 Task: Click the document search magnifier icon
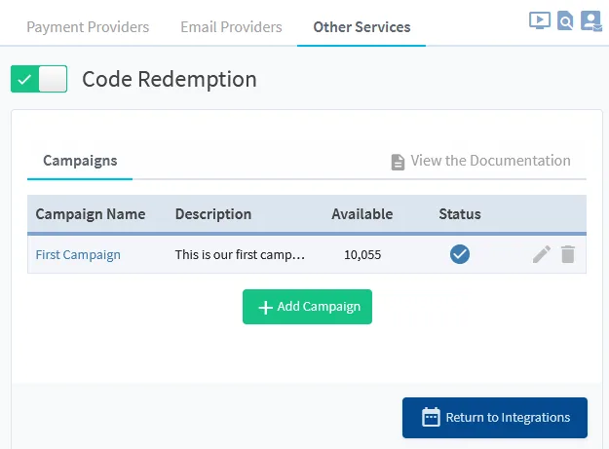point(565,20)
